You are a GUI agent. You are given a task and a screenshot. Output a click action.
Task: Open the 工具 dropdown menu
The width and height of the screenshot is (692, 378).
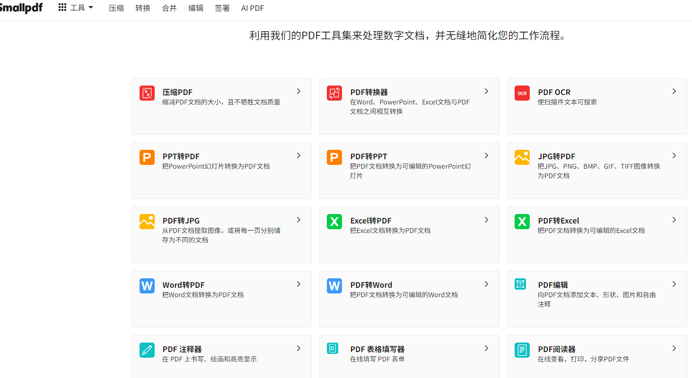click(76, 8)
